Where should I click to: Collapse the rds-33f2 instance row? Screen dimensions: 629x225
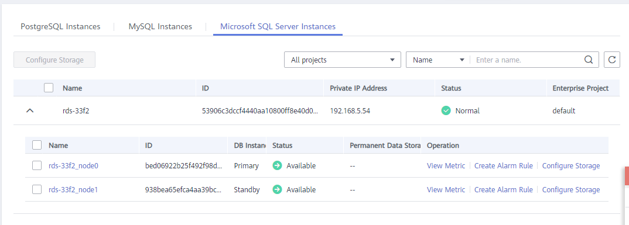(30, 111)
